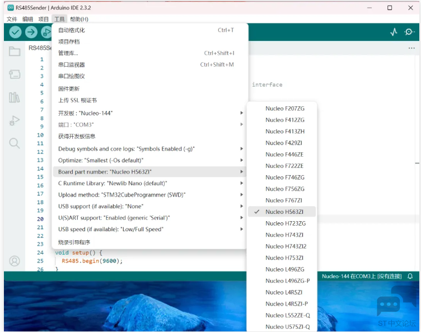Select 固件更新 menu entry
Viewport: 421px width, 332px height.
[149, 88]
